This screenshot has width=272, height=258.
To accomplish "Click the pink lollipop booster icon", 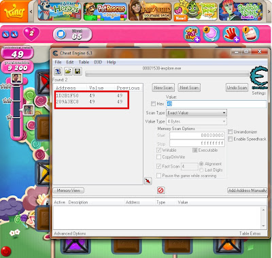I will (x=211, y=34).
